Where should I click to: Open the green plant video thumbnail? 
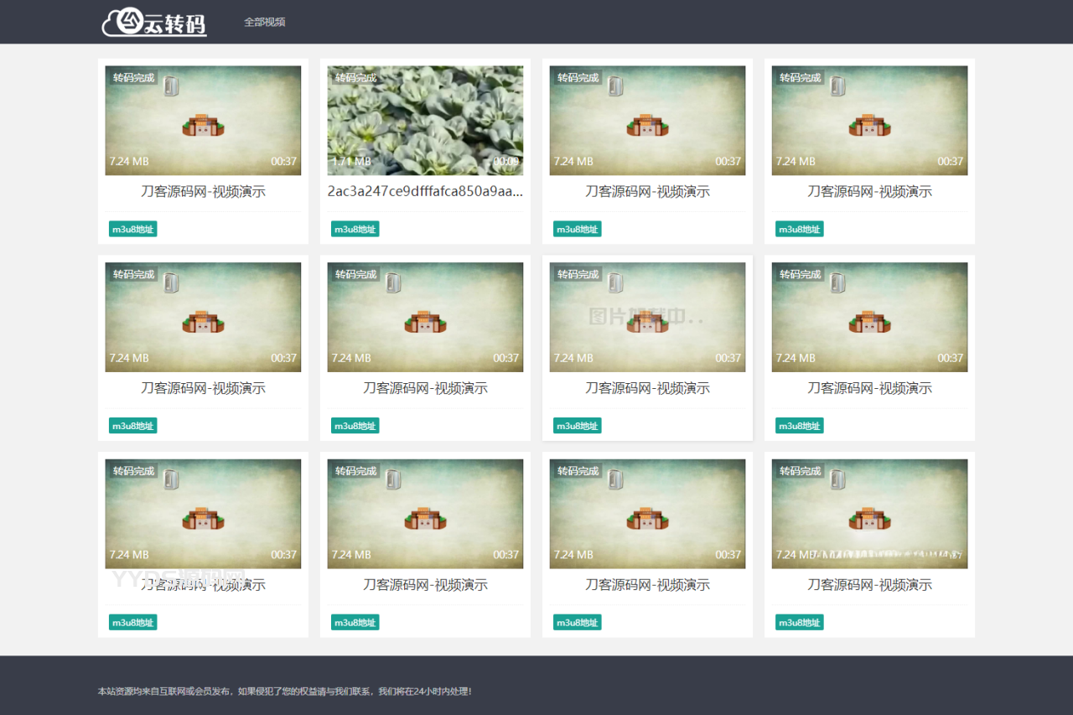coord(425,121)
